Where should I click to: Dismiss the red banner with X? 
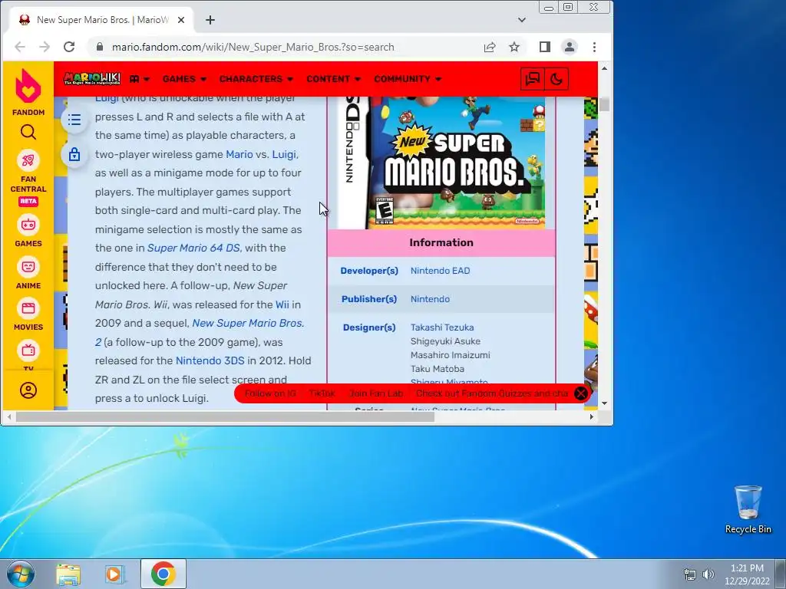pos(580,393)
